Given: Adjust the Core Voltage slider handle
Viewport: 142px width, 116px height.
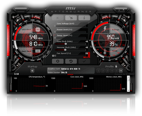Looking at the screenshot, I should (x=55, y=26).
